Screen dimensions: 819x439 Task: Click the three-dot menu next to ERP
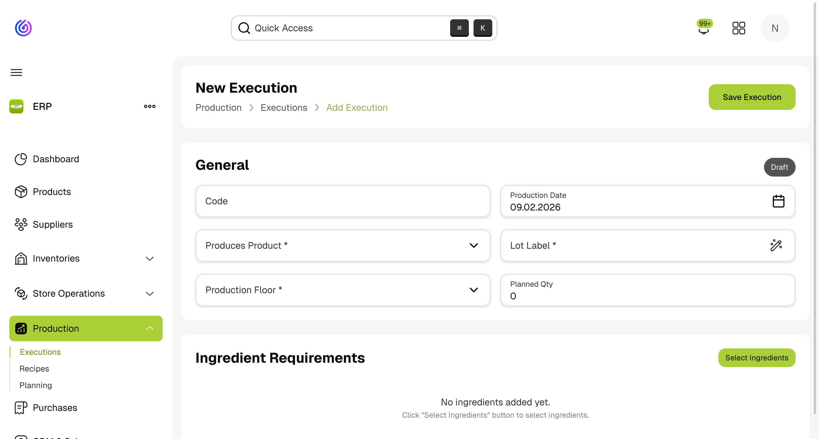(149, 106)
